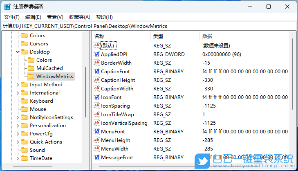Image resolution: width=298 pixels, height=171 pixels.
Task: Select the IconFont binary icon
Action: click(x=97, y=97)
